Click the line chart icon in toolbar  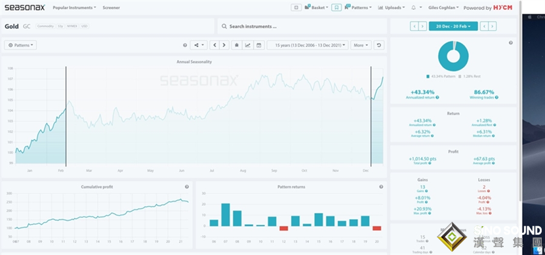(x=247, y=45)
